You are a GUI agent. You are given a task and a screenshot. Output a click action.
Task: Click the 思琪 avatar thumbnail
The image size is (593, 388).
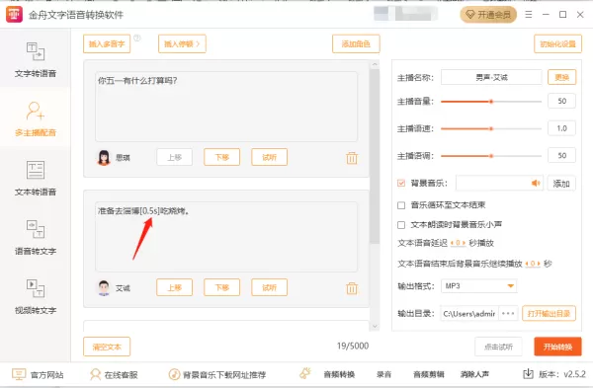(104, 158)
